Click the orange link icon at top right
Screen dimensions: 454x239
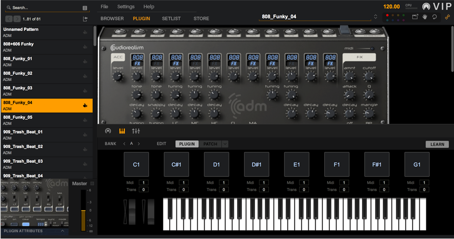[447, 17]
